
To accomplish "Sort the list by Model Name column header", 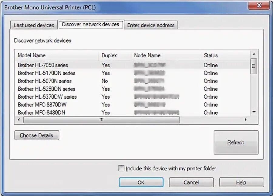I will click(57, 56).
